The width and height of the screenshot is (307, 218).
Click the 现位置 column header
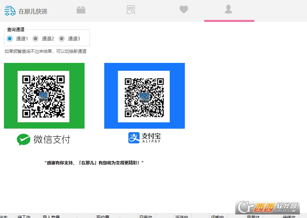click(103, 217)
